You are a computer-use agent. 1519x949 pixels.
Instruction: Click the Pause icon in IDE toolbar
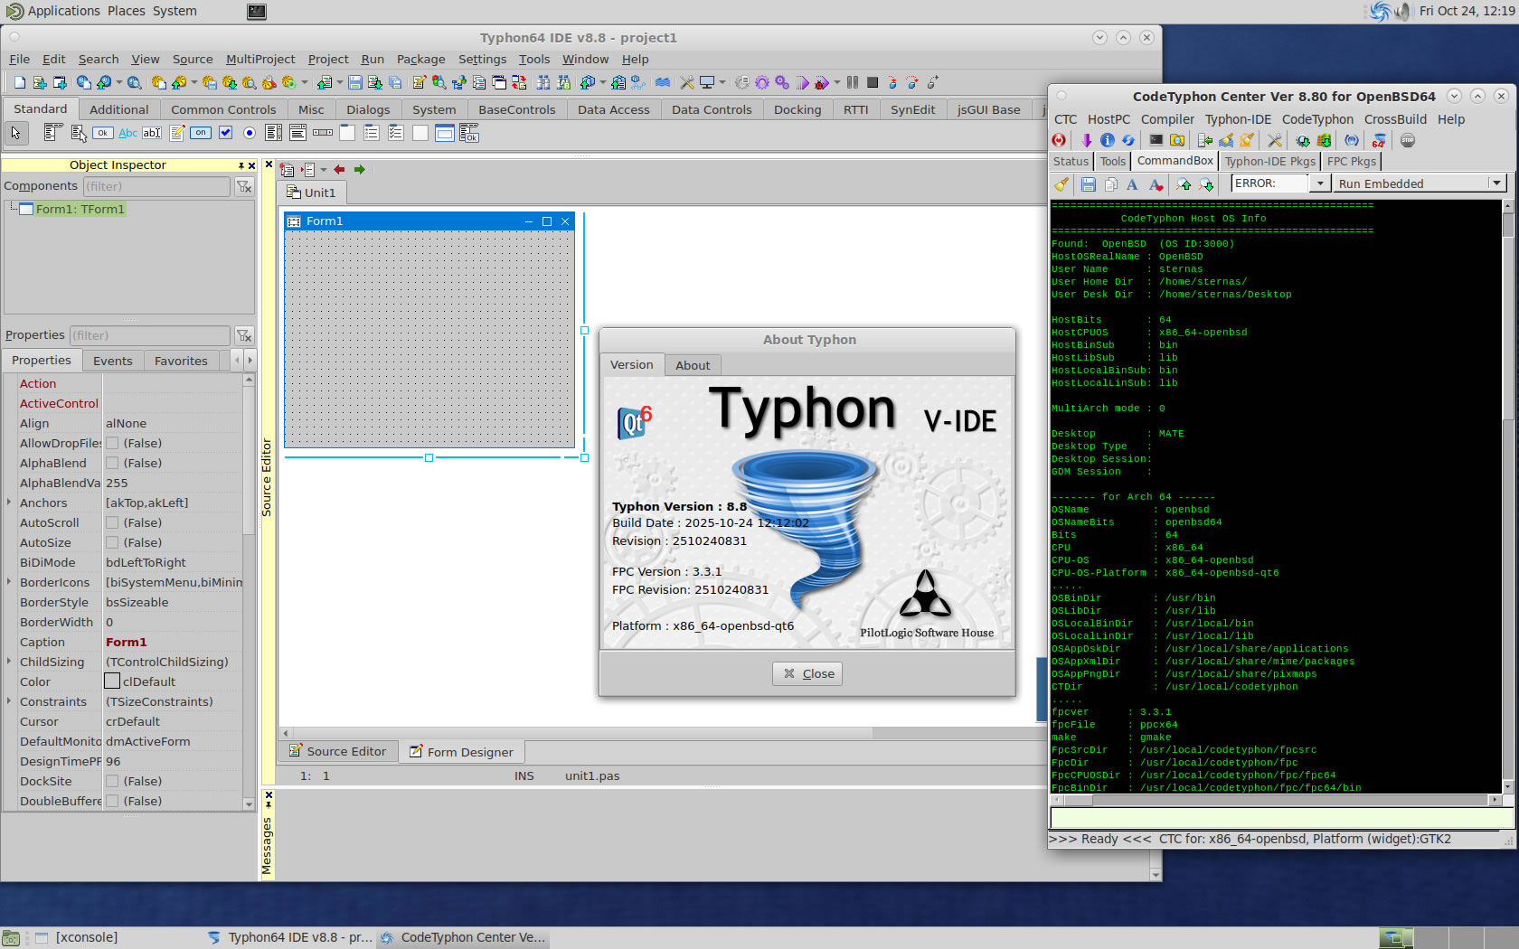(x=852, y=82)
